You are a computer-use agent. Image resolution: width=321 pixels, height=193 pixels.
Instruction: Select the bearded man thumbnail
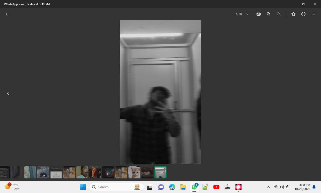(82, 172)
